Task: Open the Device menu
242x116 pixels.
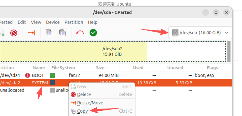Action: (53, 22)
